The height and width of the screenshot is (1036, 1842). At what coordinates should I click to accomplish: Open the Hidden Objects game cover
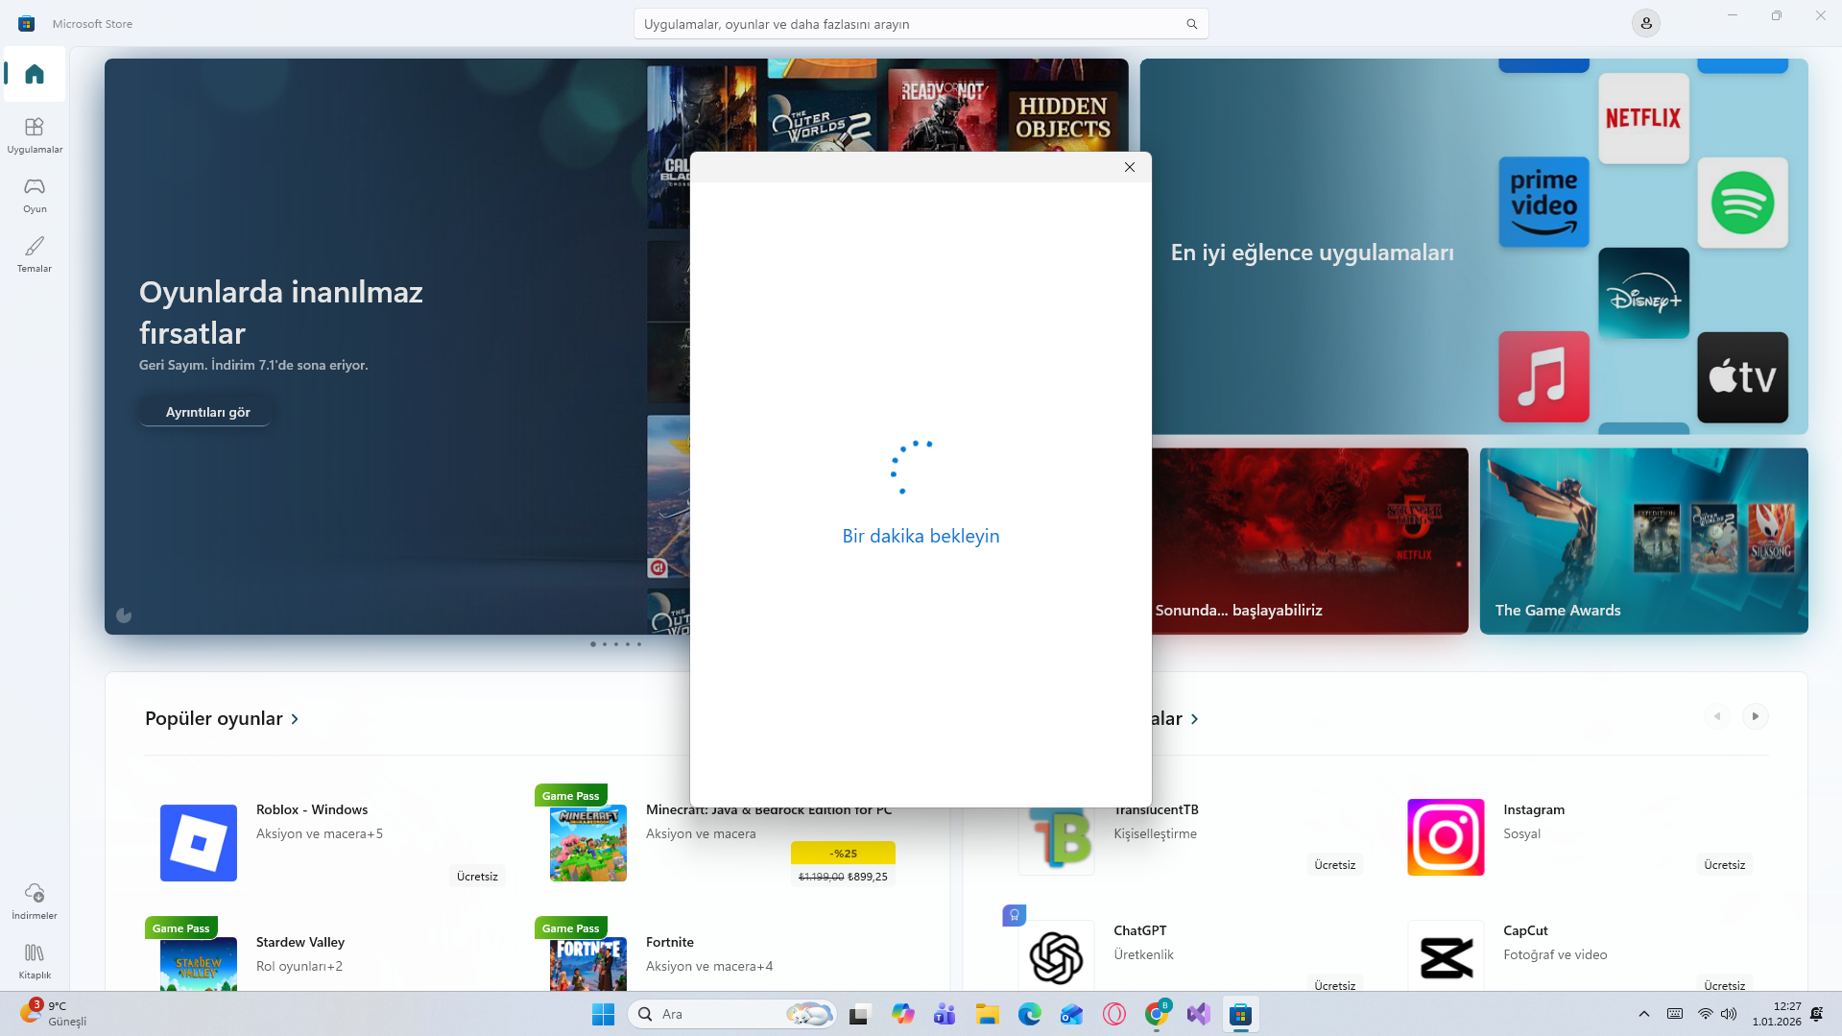(x=1063, y=117)
